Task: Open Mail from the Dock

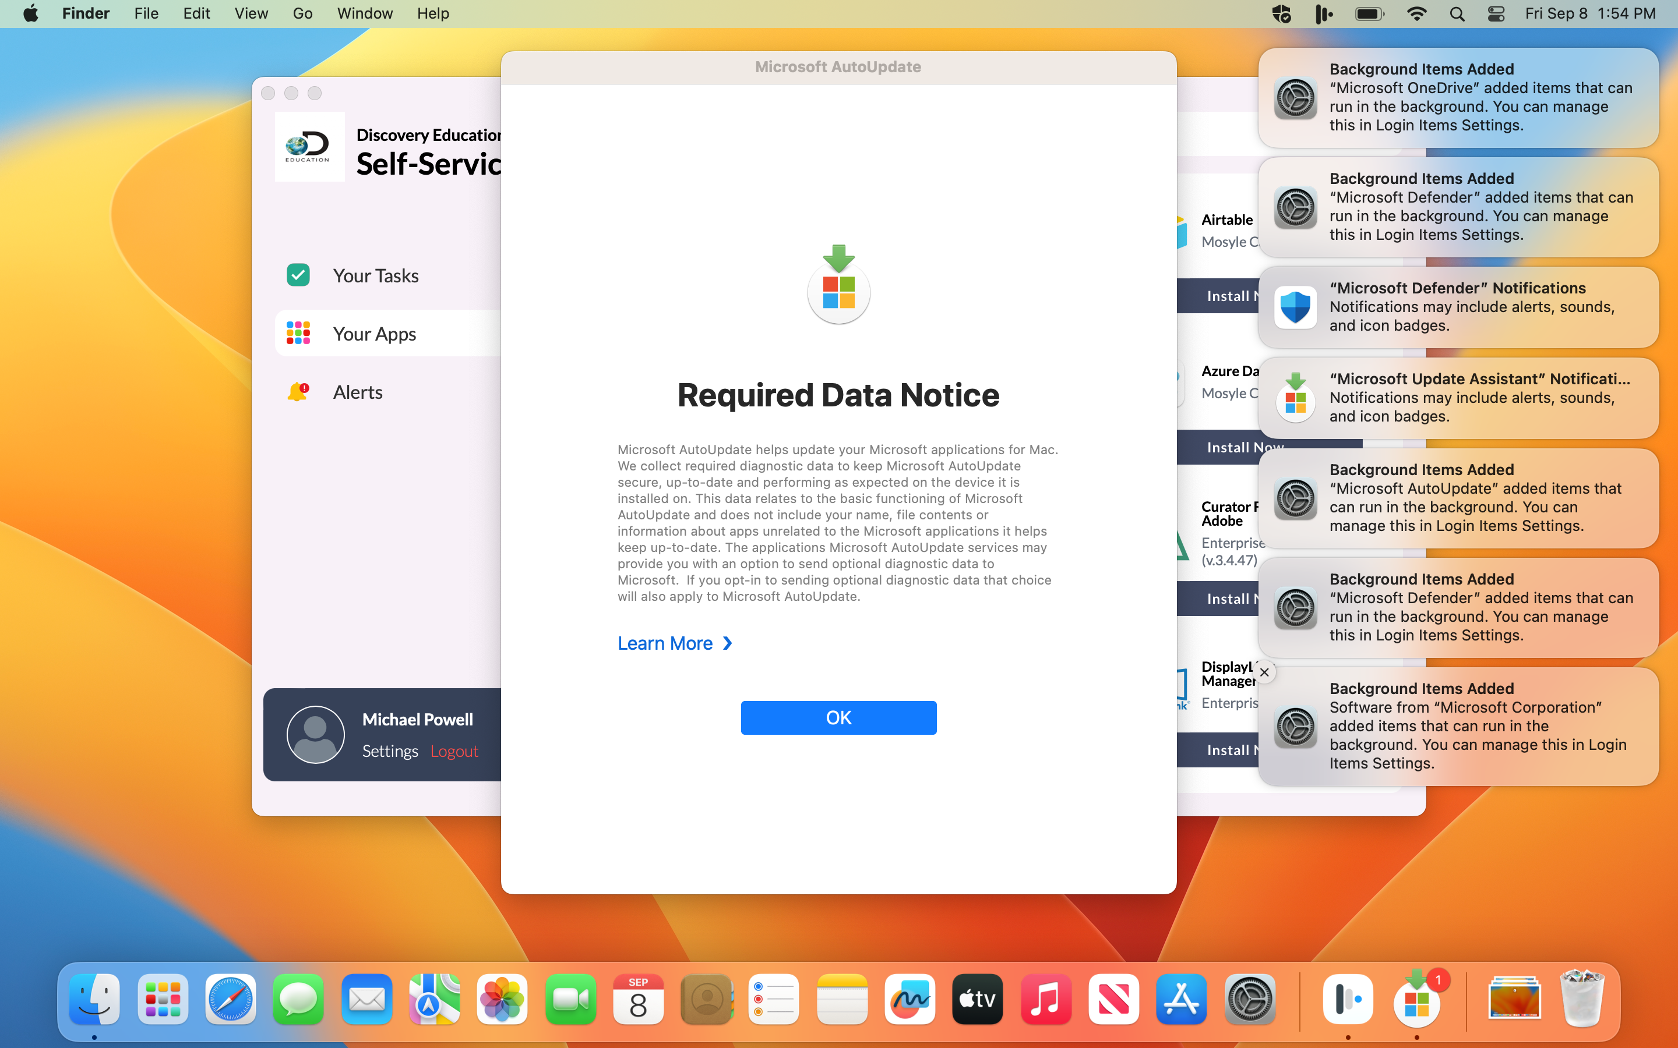Action: pyautogui.click(x=367, y=999)
